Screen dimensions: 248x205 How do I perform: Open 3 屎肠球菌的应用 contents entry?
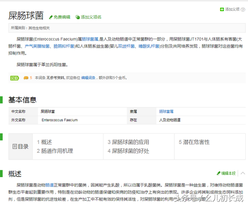[x=128, y=142]
